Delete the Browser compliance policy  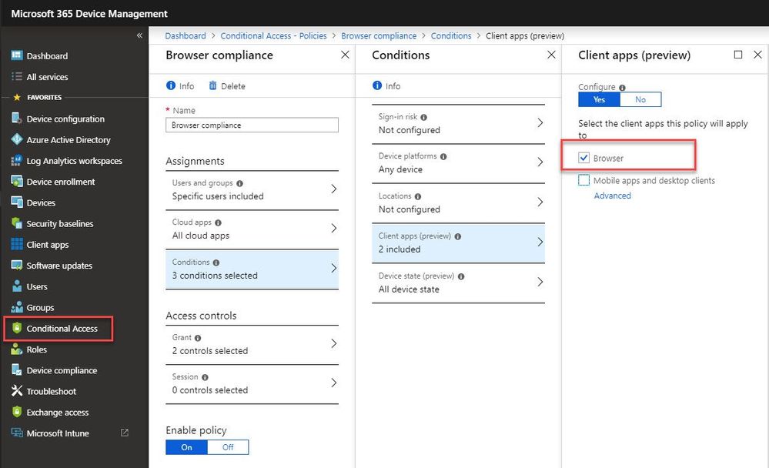point(227,85)
